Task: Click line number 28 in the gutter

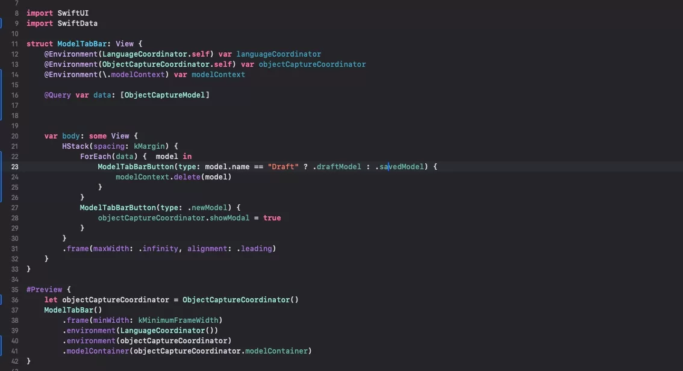Action: pos(15,218)
